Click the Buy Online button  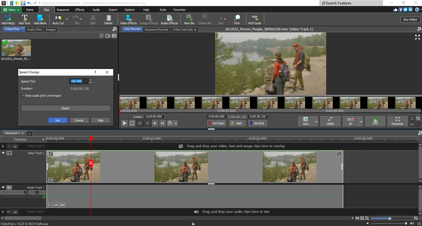pyautogui.click(x=410, y=20)
